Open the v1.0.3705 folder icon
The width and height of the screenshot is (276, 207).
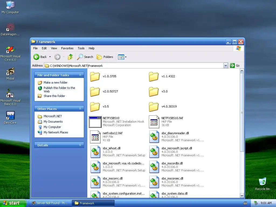95,77
